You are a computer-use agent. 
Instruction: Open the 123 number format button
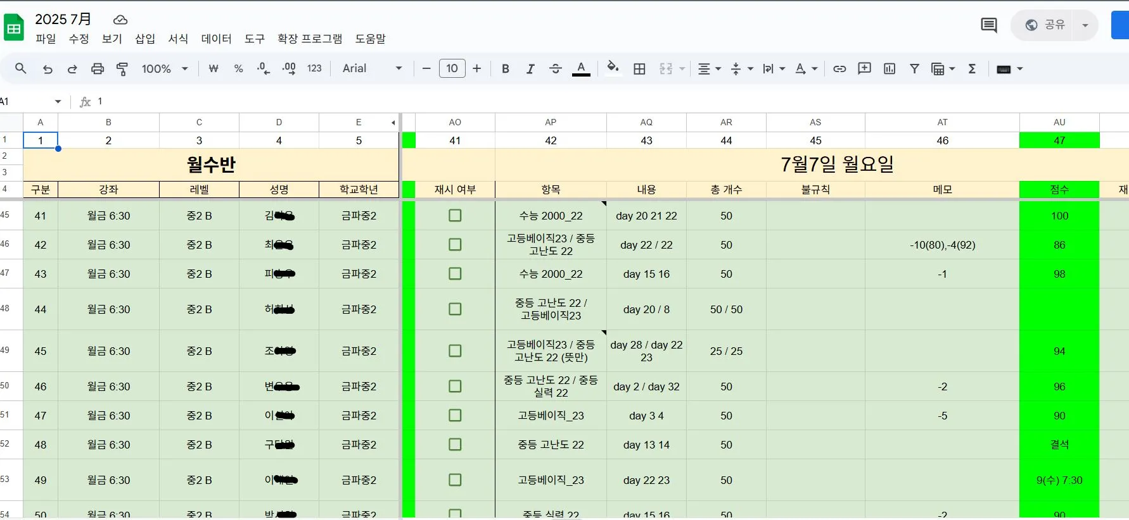(x=314, y=68)
